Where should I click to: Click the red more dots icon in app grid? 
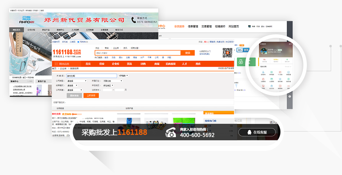[289, 86]
